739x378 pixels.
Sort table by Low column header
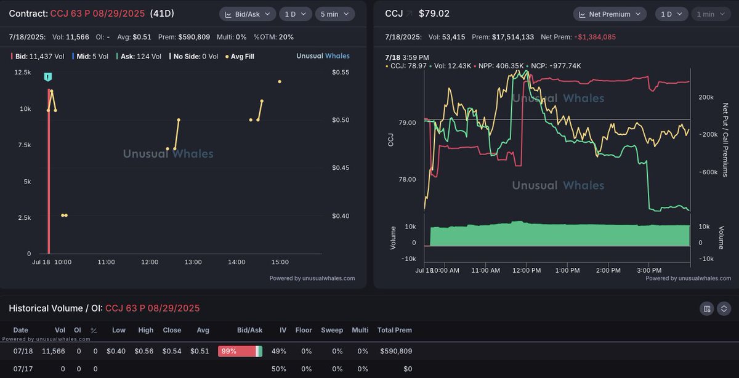tap(119, 330)
